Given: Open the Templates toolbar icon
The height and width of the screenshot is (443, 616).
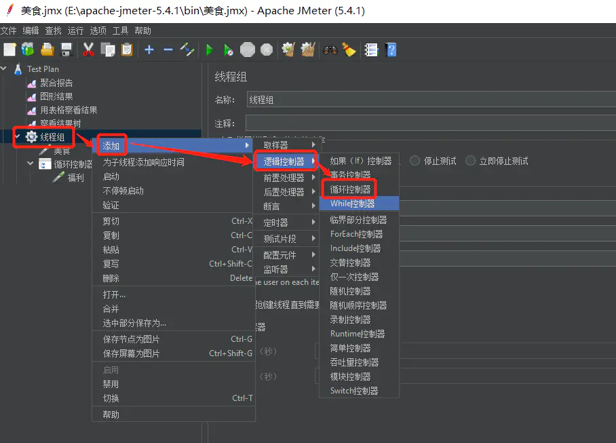Looking at the screenshot, I should tap(28, 50).
